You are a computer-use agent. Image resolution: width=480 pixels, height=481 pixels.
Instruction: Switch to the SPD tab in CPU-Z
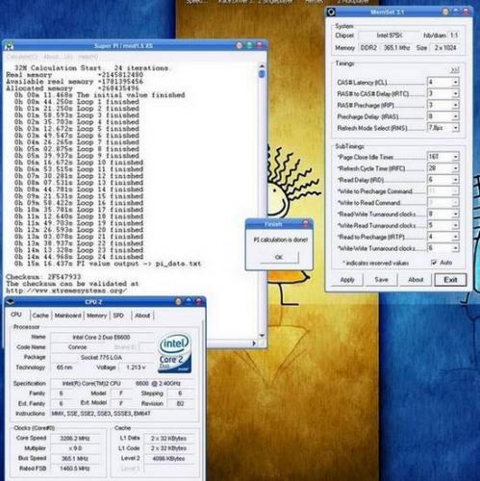point(118,316)
